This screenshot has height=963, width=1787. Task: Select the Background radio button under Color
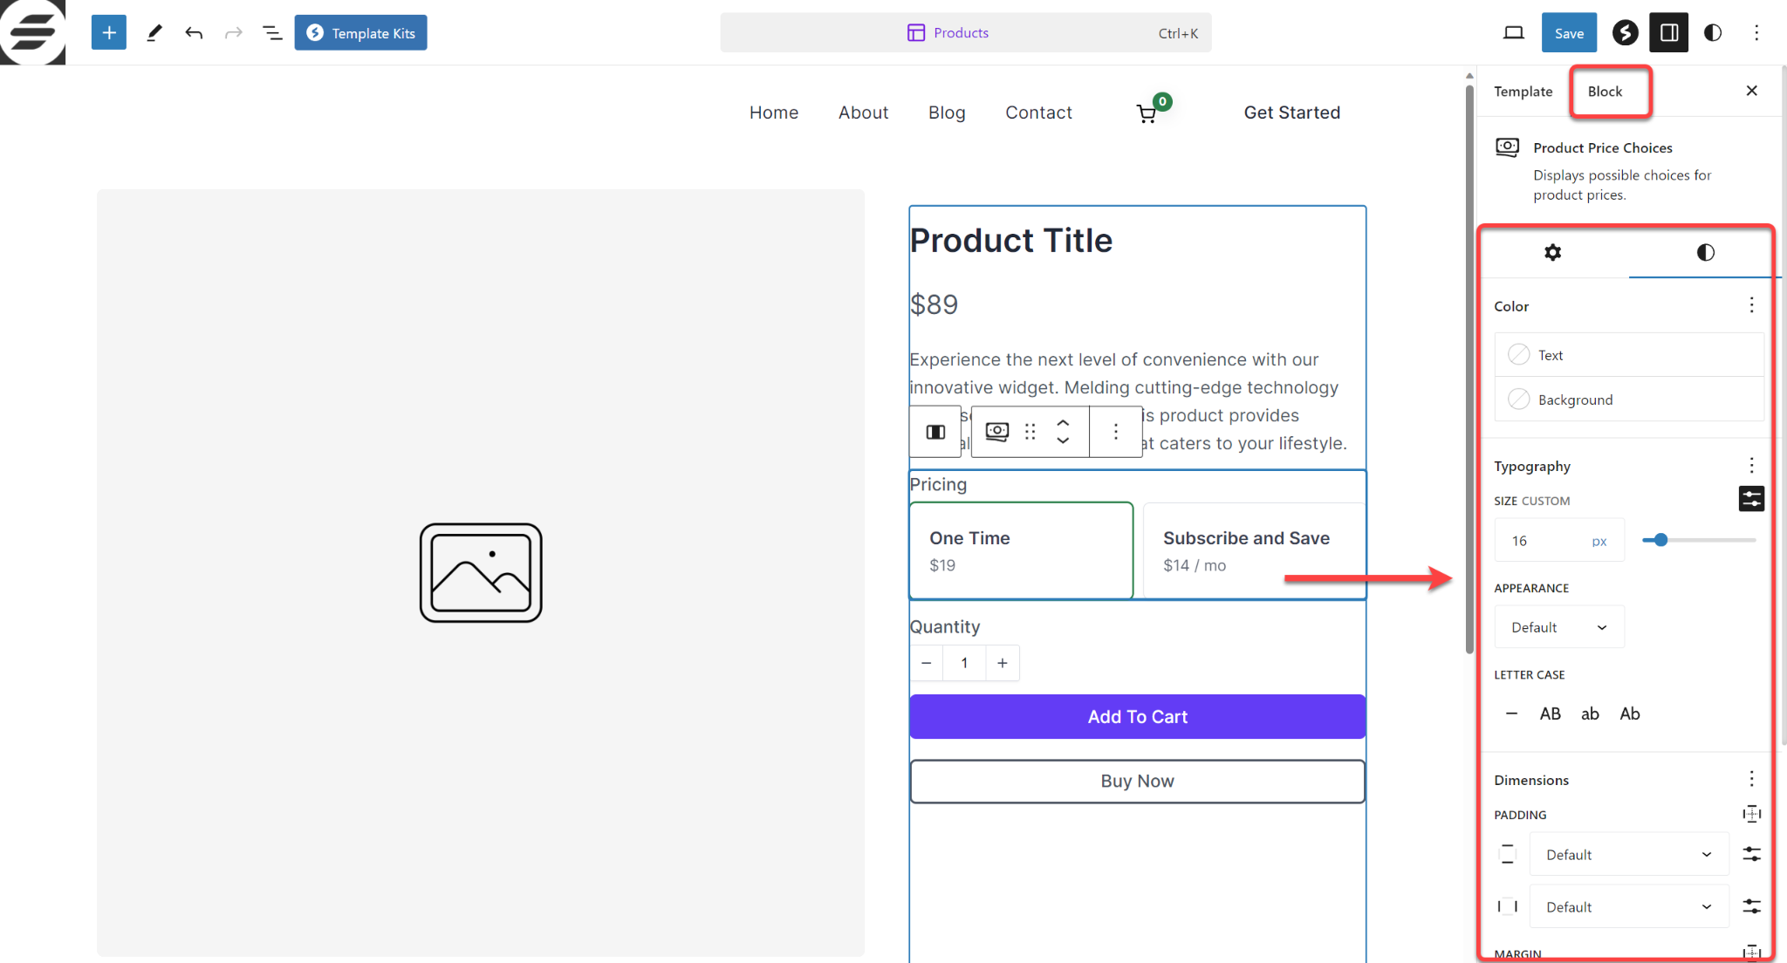click(1520, 399)
